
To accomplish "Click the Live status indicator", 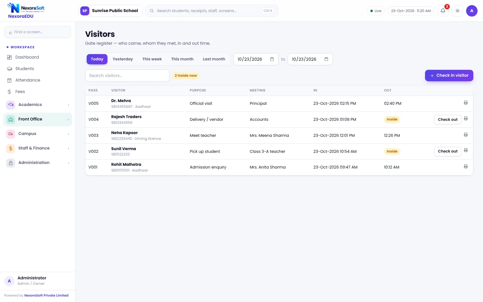I will (x=376, y=11).
